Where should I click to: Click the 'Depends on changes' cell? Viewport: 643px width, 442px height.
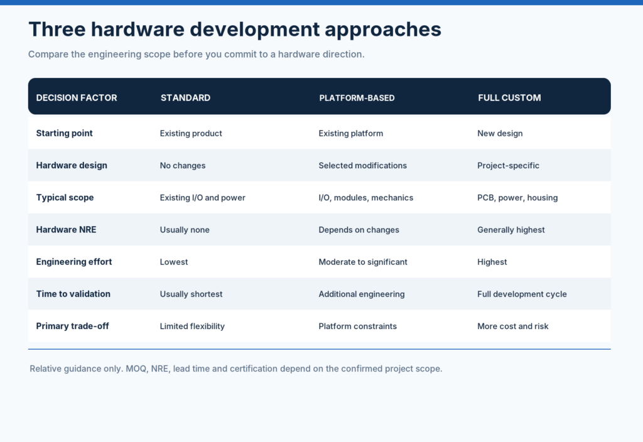(359, 230)
